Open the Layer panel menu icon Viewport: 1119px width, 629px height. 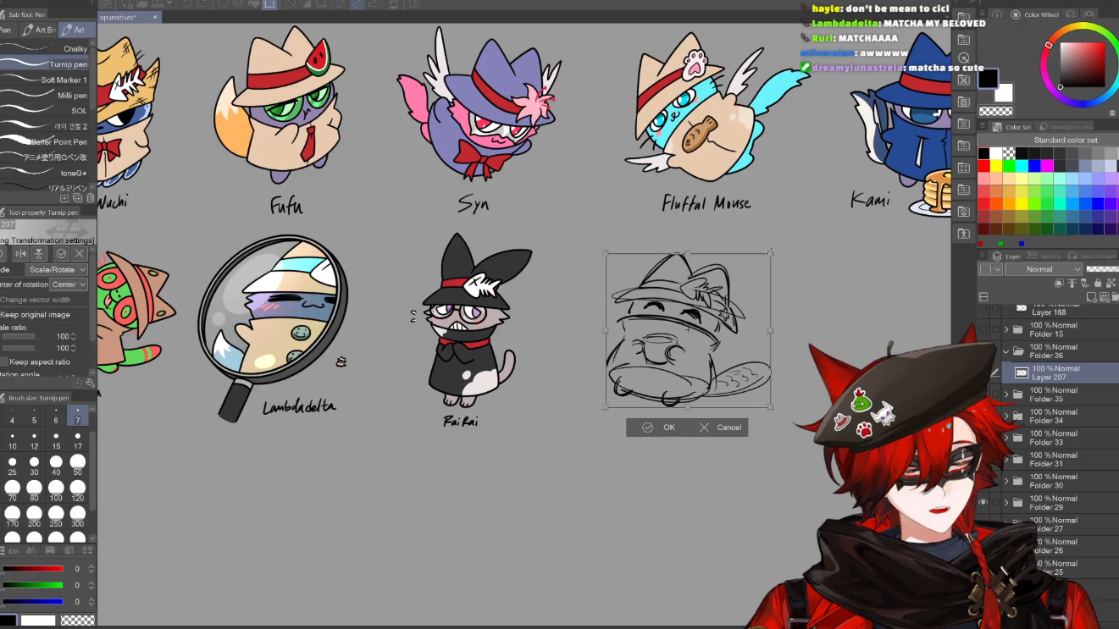tap(983, 256)
